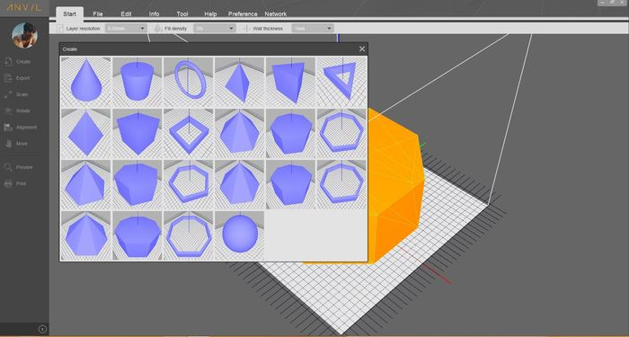Viewport: 629px width, 337px height.
Task: Click the Fill density icon
Action: pyautogui.click(x=158, y=29)
